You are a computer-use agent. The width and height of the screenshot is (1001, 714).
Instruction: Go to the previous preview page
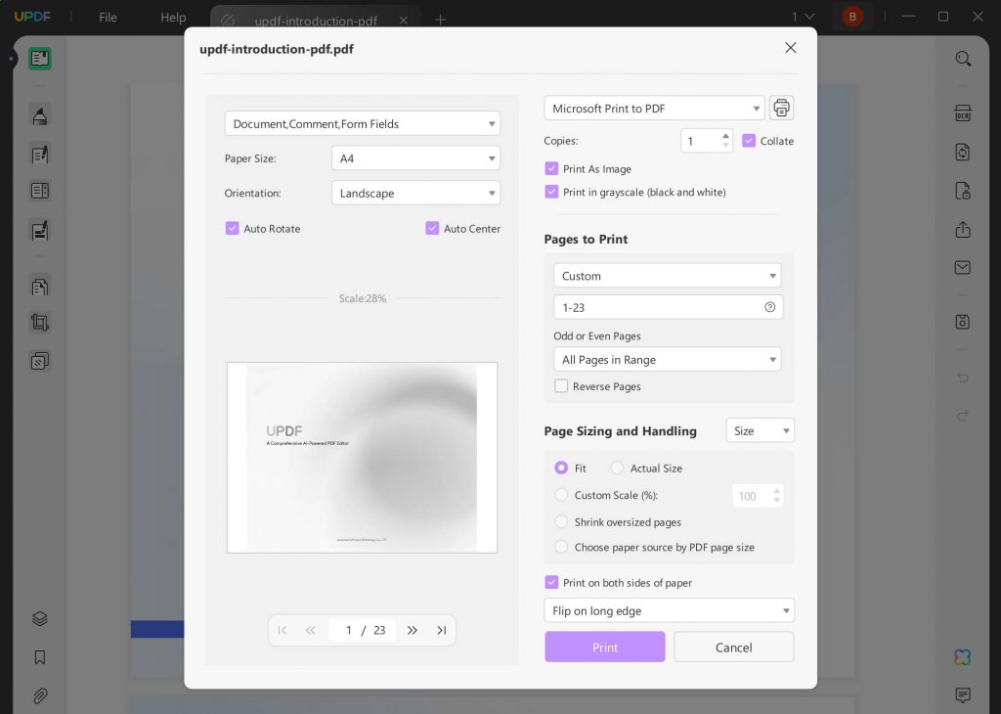pyautogui.click(x=310, y=630)
